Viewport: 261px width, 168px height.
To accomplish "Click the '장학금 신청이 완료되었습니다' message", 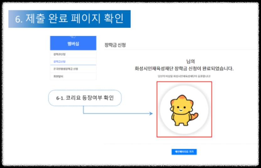I will coord(184,68).
